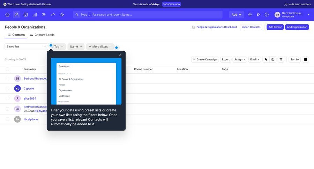This screenshot has width=314, height=169.
Task: Click the Add Person button
Action: 275,27
